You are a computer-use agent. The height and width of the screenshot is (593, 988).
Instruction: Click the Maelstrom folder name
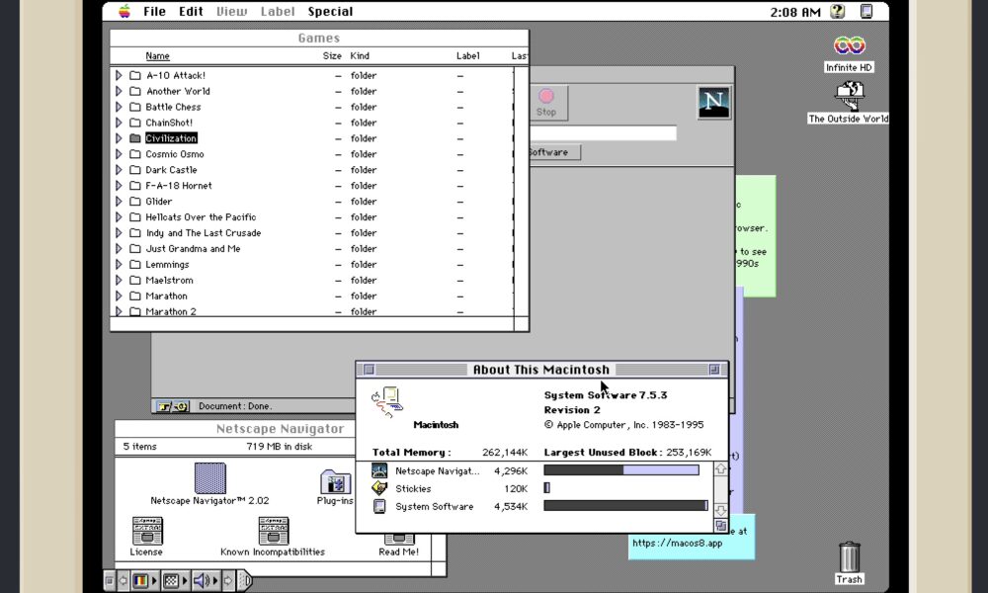point(170,281)
